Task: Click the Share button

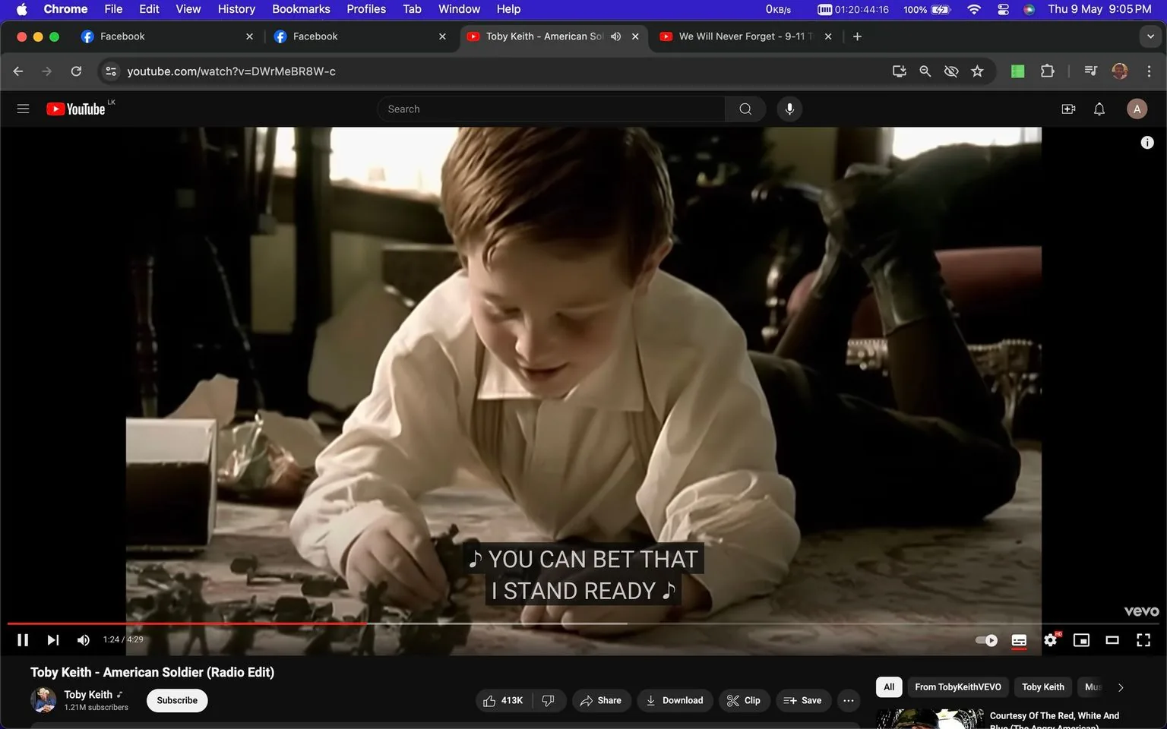Action: click(601, 700)
